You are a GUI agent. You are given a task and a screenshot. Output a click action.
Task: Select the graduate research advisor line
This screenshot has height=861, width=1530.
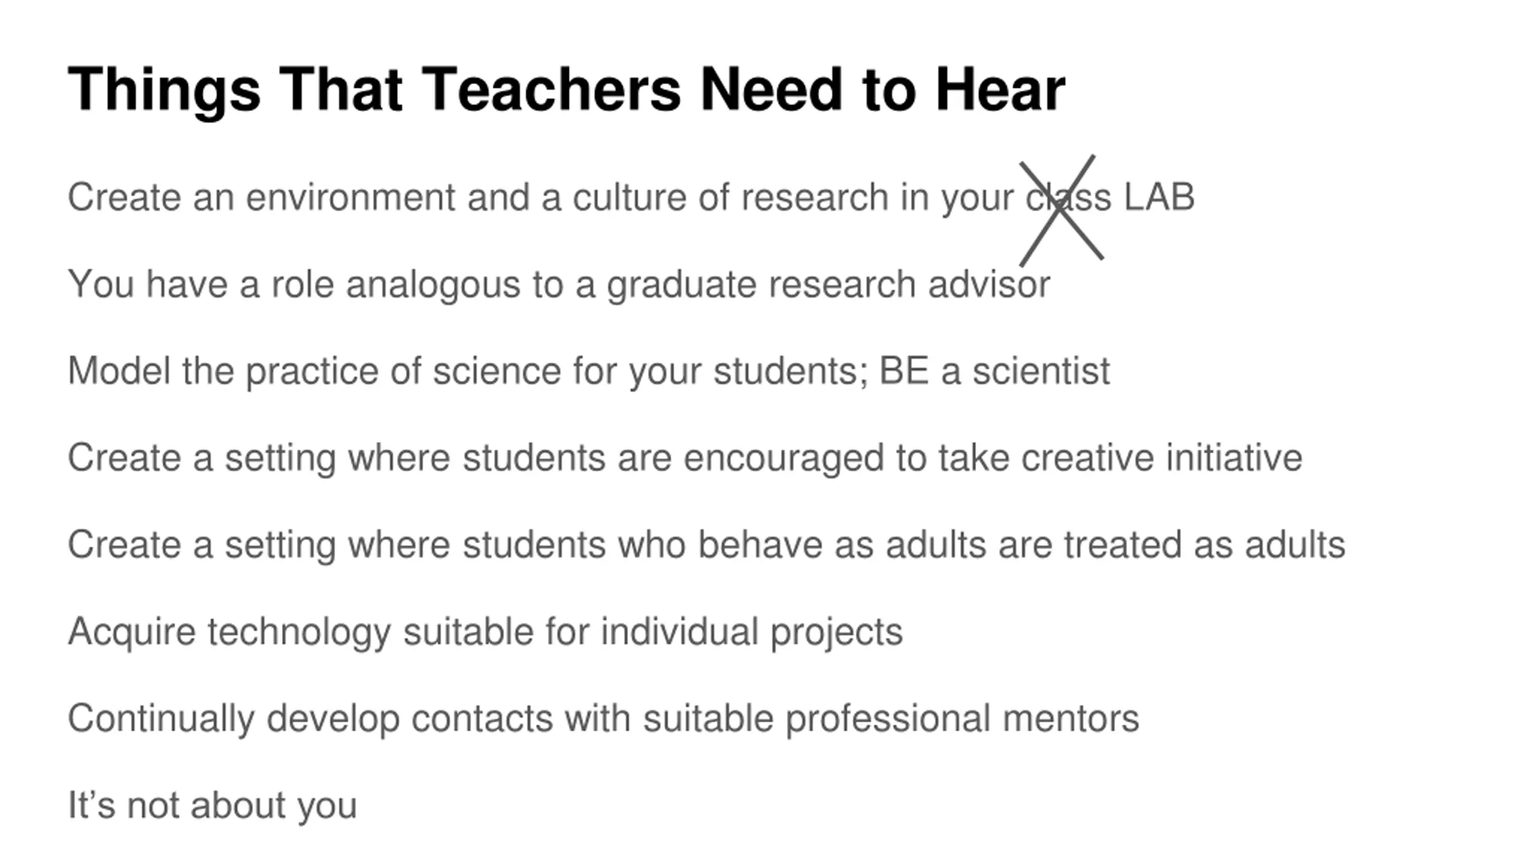click(x=559, y=285)
